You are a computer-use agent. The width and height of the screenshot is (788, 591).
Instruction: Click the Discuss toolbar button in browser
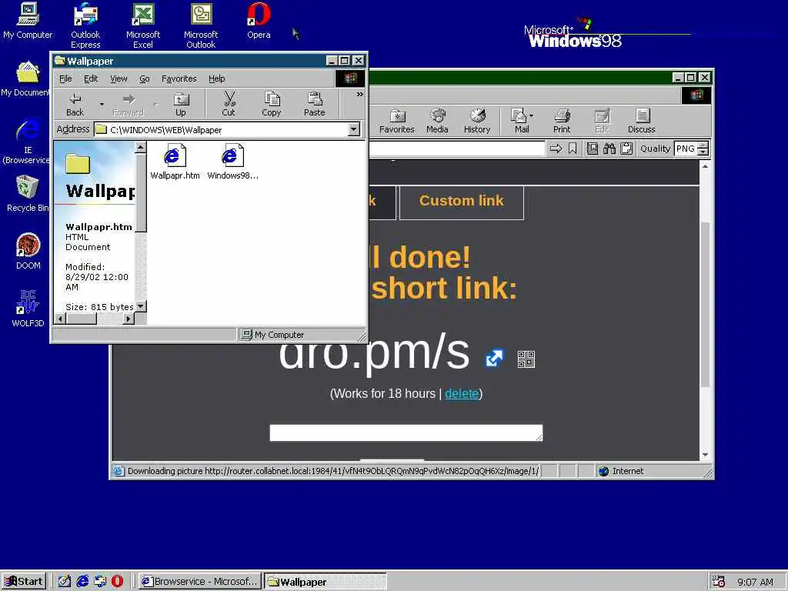point(642,121)
